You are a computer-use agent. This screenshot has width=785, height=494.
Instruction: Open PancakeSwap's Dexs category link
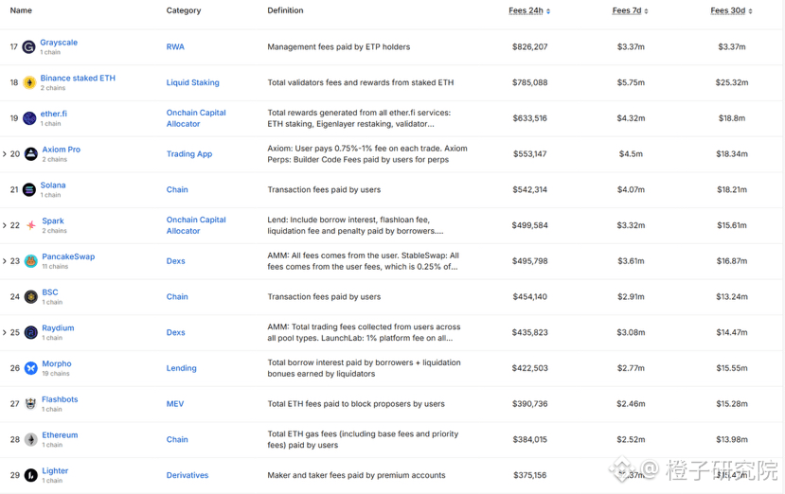[x=176, y=261]
